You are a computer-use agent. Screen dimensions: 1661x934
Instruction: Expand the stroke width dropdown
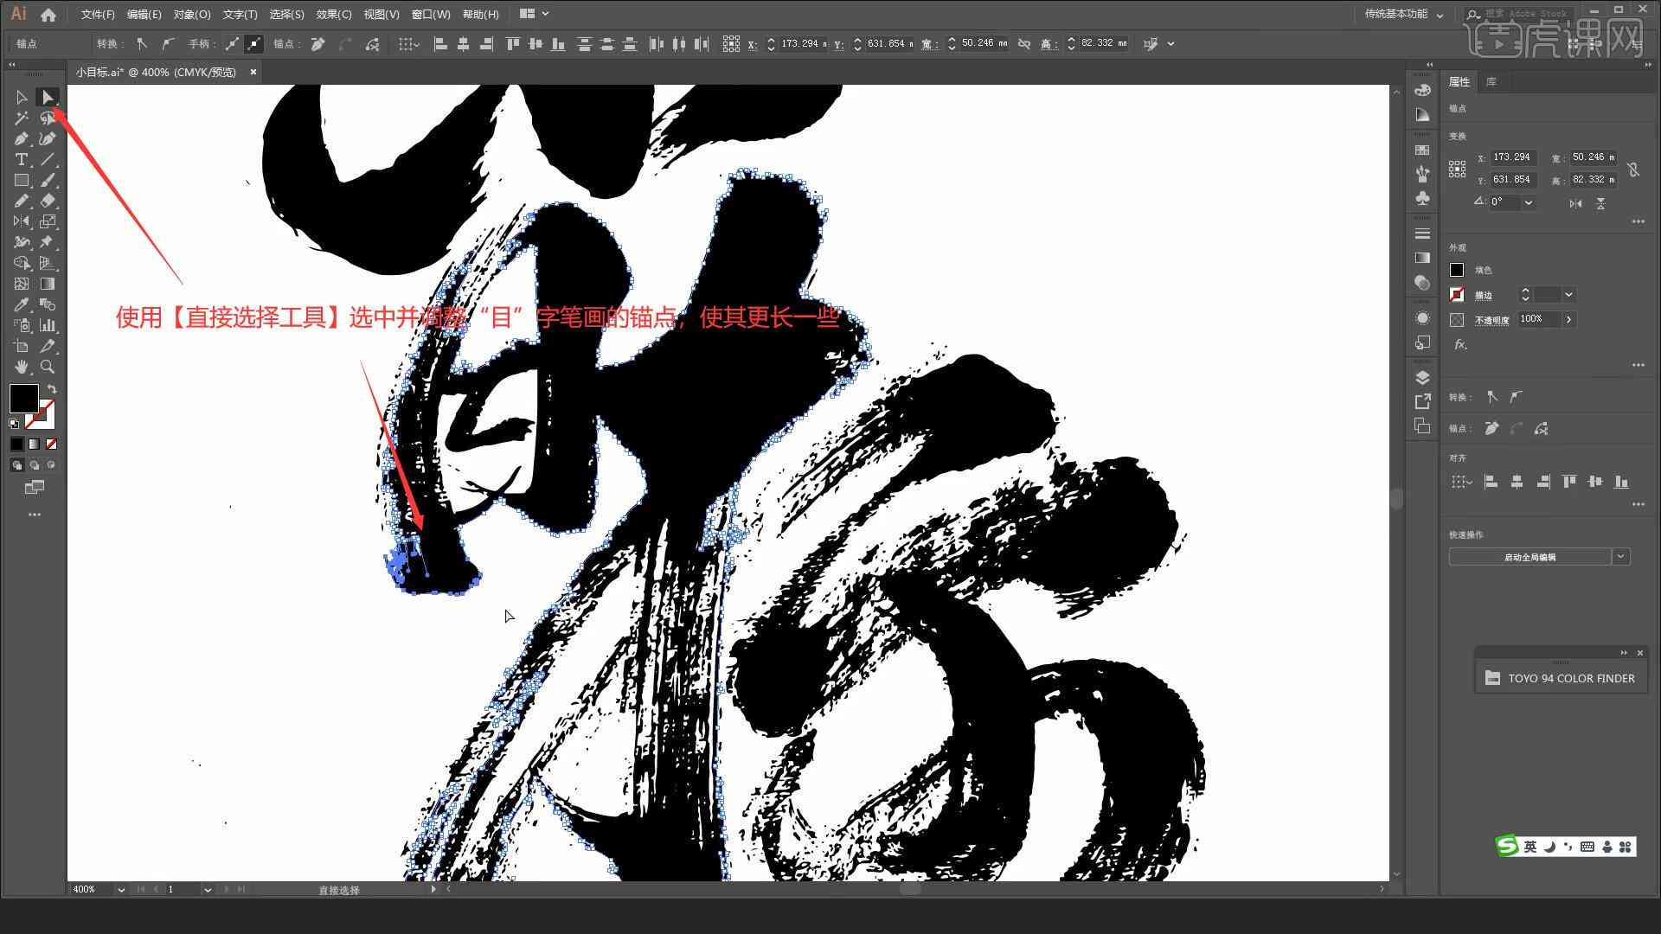pyautogui.click(x=1571, y=294)
